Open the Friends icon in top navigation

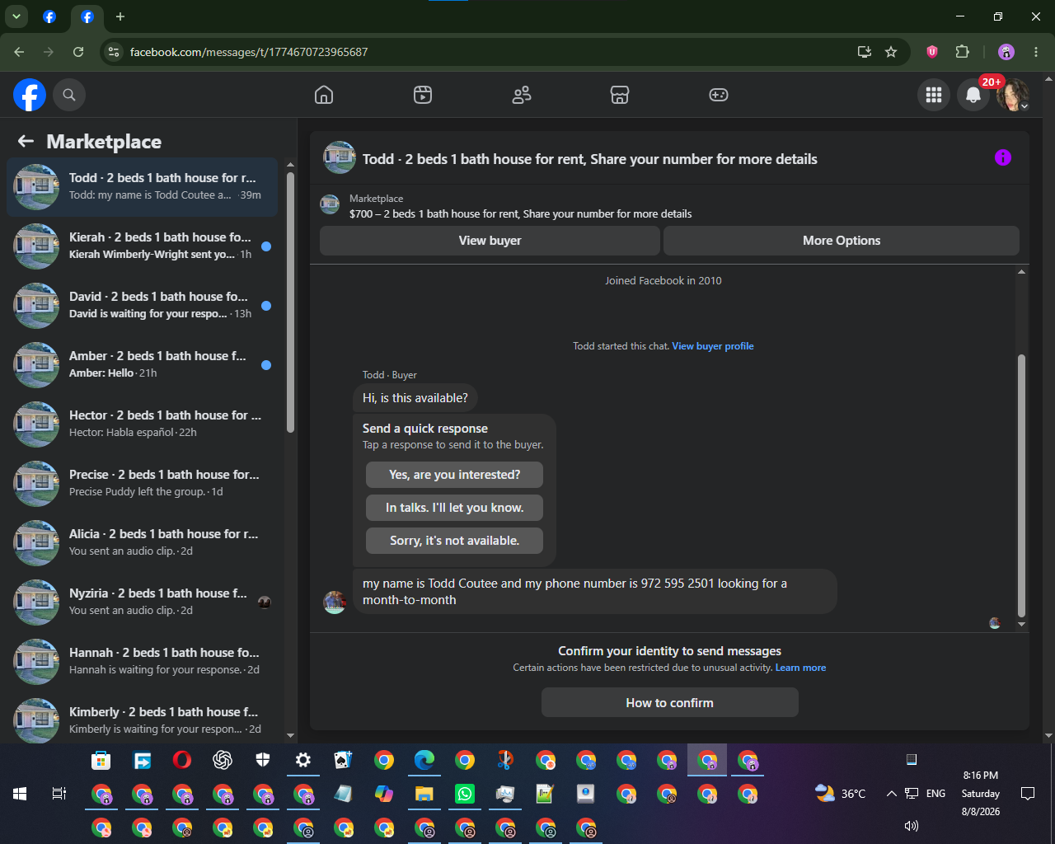click(522, 95)
